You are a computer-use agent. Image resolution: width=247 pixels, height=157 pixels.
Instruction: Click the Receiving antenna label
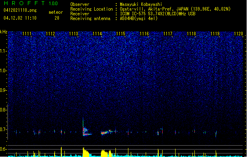coord(90,18)
